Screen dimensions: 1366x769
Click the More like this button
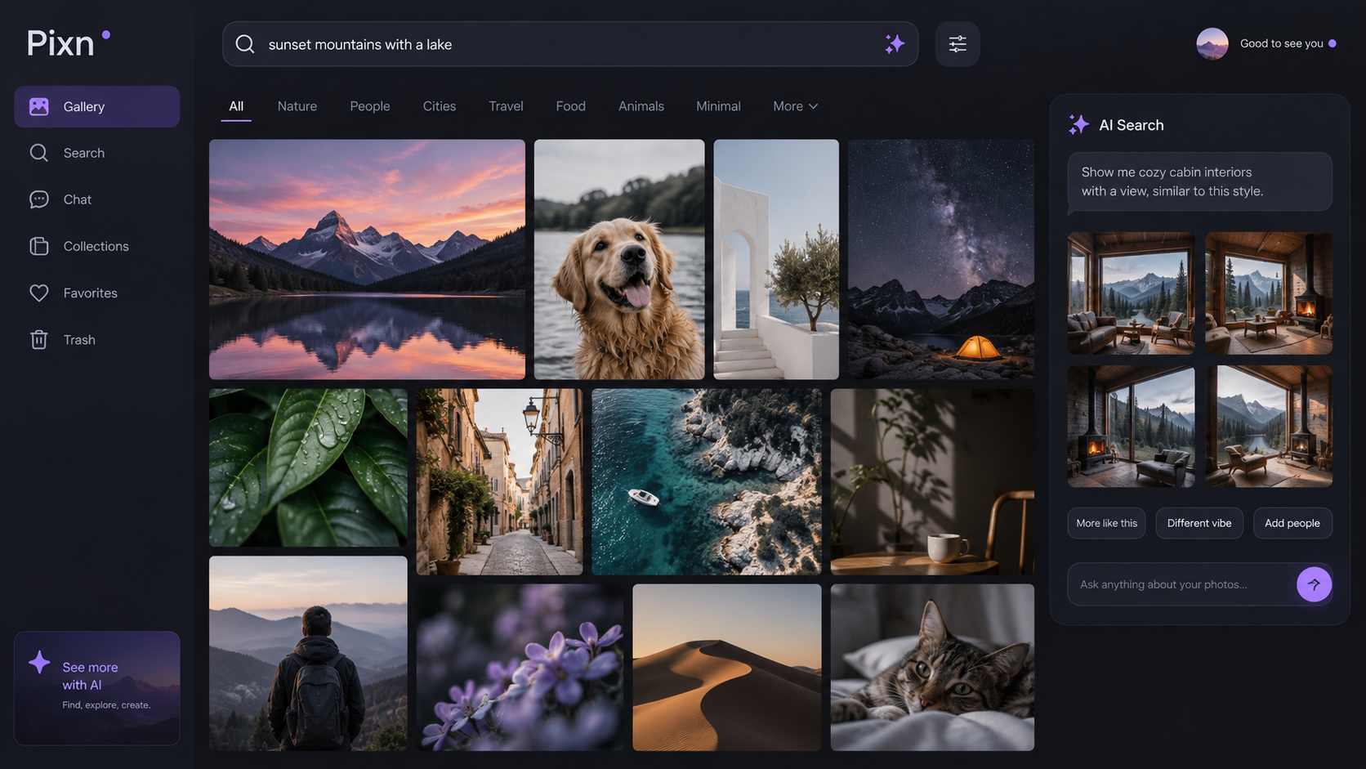1106,523
